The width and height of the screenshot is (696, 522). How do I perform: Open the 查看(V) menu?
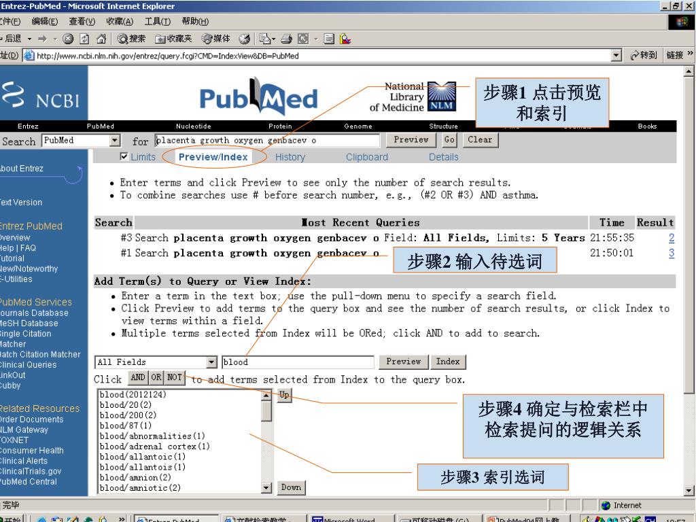point(82,21)
